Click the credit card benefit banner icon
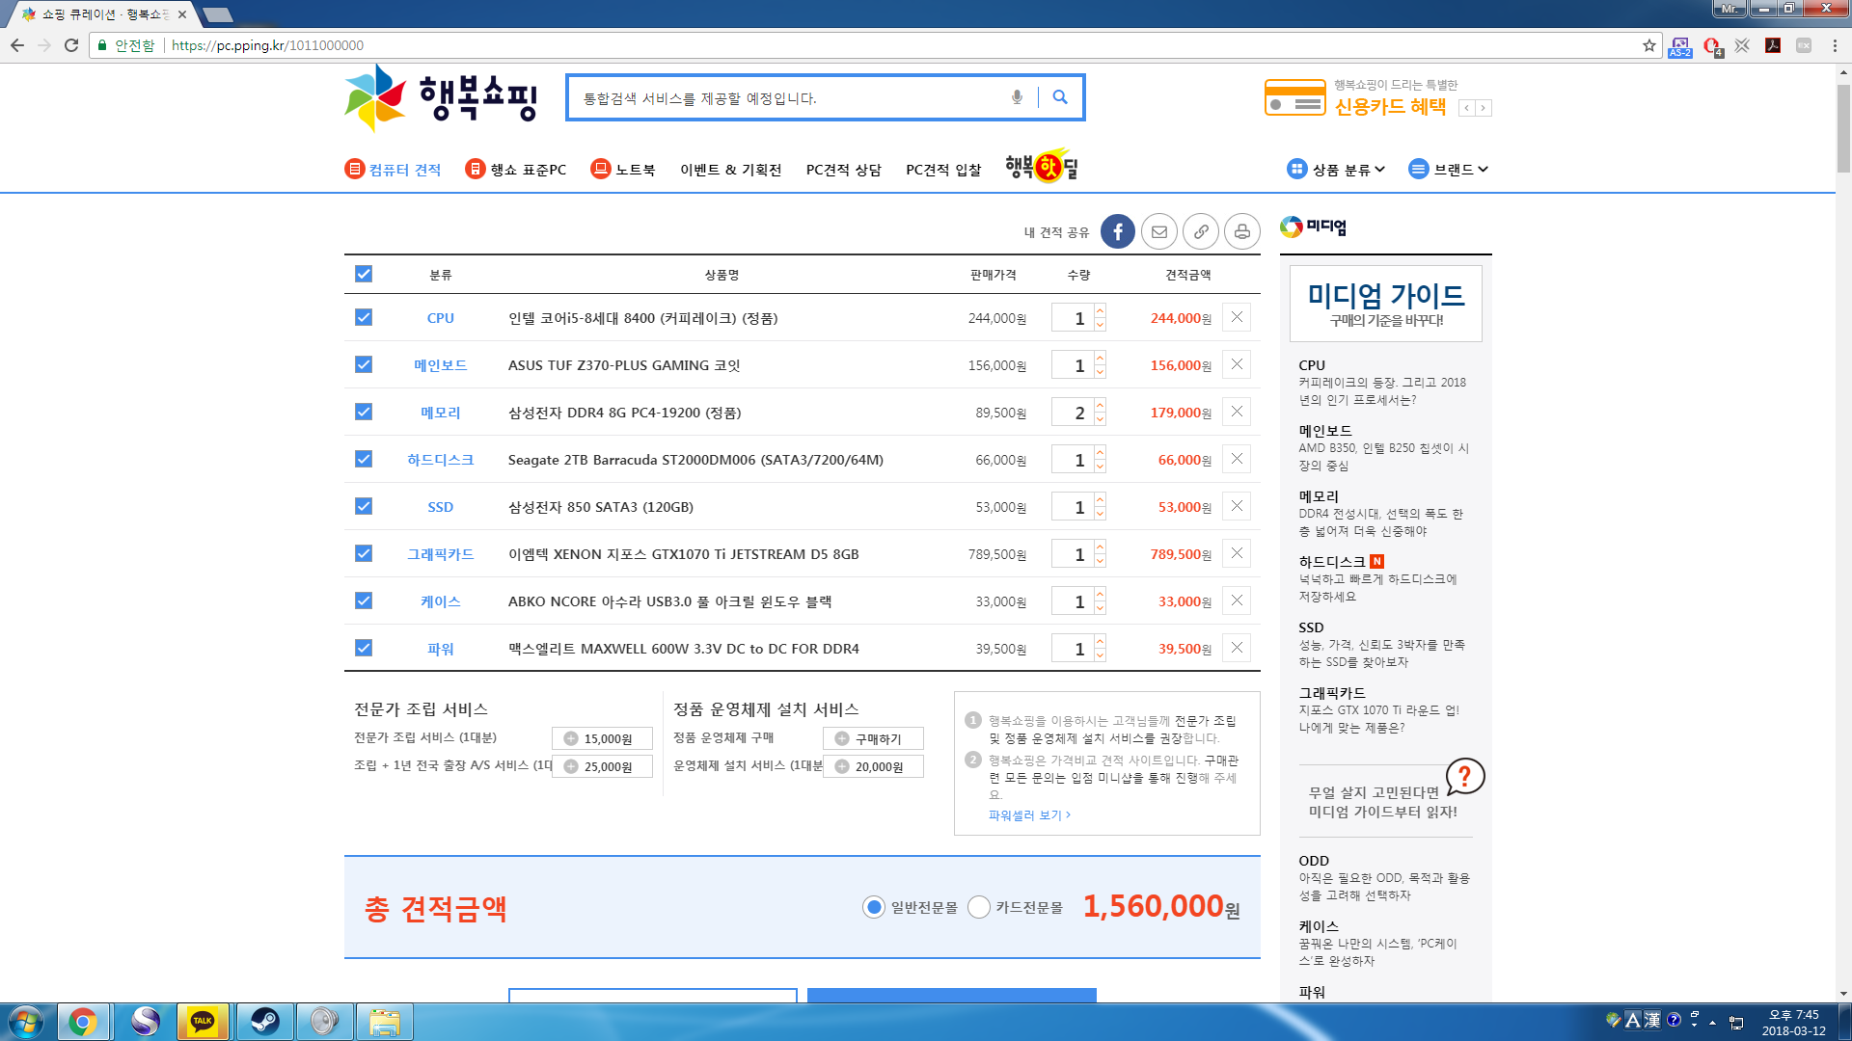Image resolution: width=1852 pixels, height=1041 pixels. coord(1294,97)
